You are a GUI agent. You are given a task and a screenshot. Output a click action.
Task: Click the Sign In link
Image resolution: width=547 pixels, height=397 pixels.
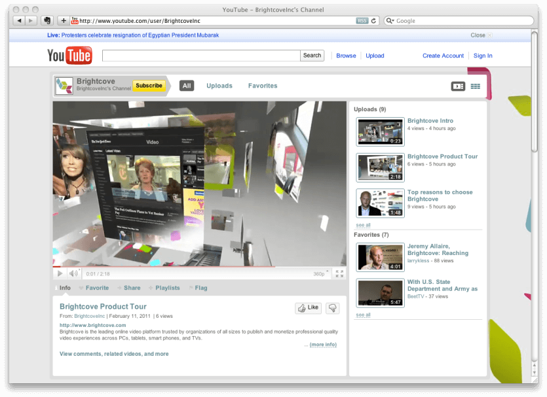coord(483,56)
